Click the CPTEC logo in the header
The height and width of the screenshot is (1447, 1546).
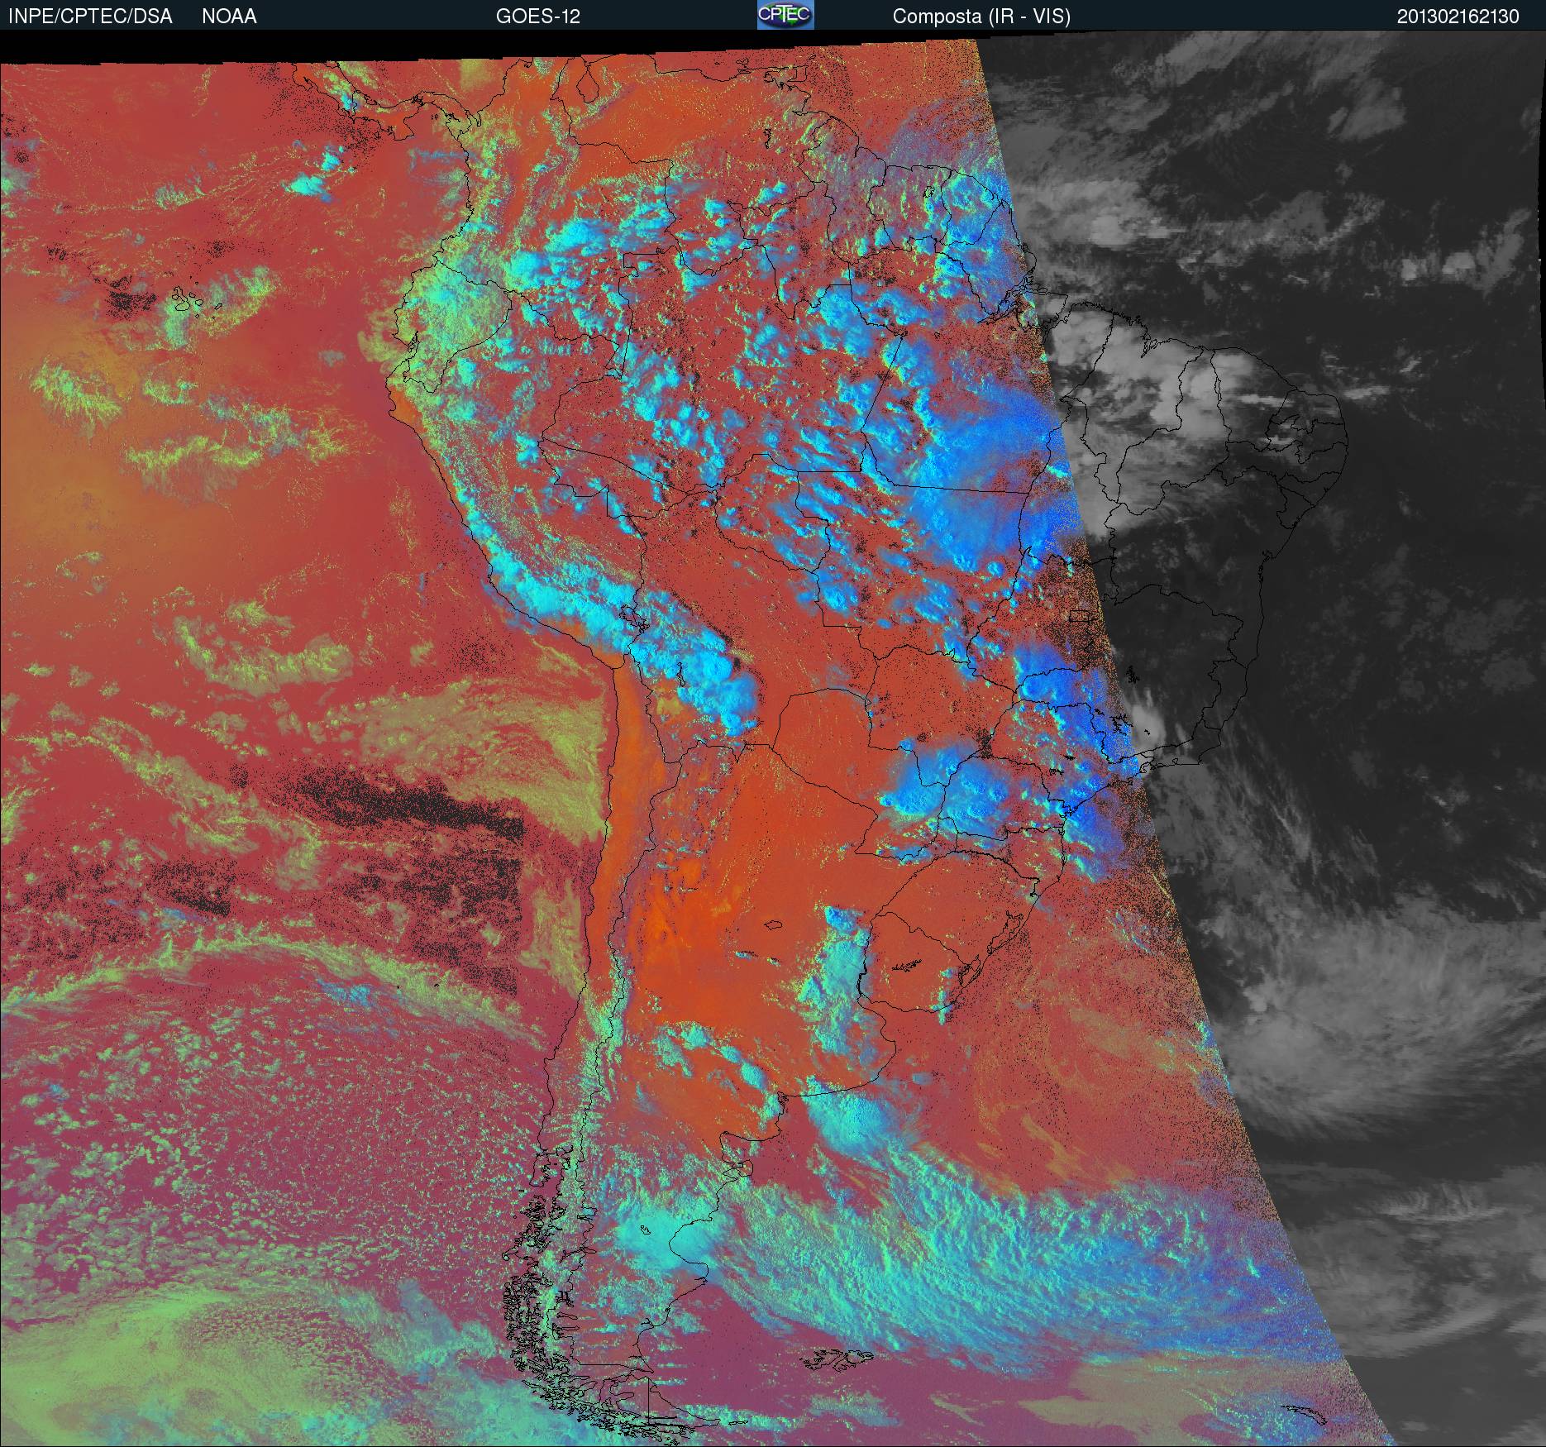coord(785,15)
